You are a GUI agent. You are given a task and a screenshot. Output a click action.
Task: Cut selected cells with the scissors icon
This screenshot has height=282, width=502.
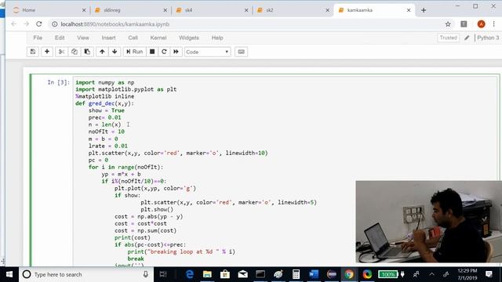tap(61, 52)
